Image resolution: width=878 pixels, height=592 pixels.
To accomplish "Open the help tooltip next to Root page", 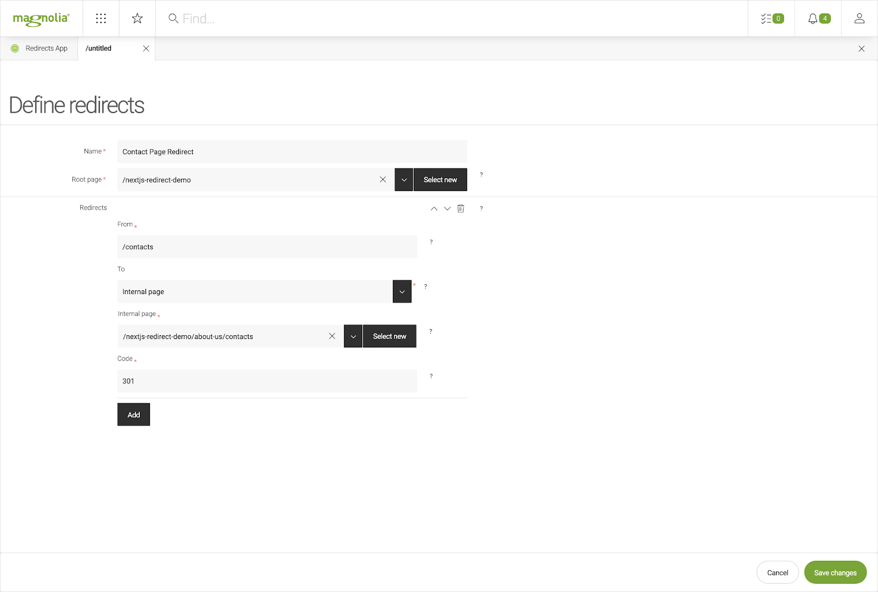I will click(x=481, y=175).
